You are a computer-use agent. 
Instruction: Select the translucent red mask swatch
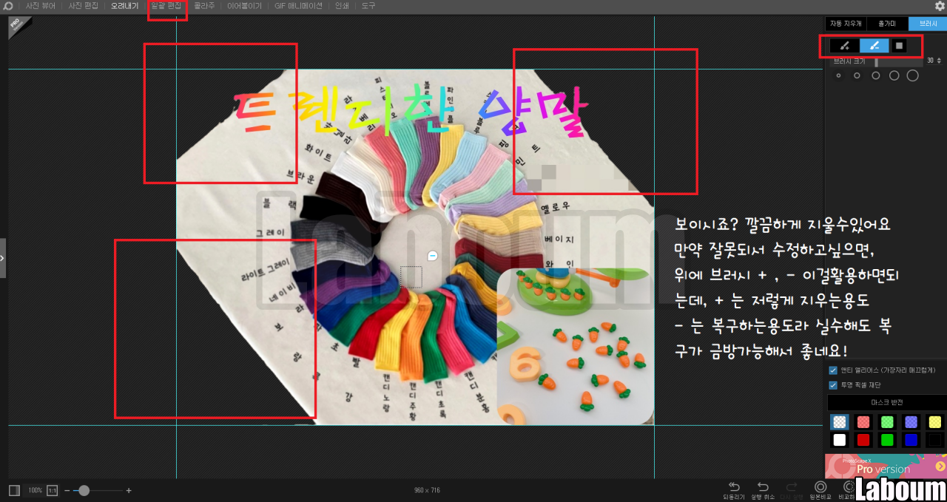click(863, 421)
